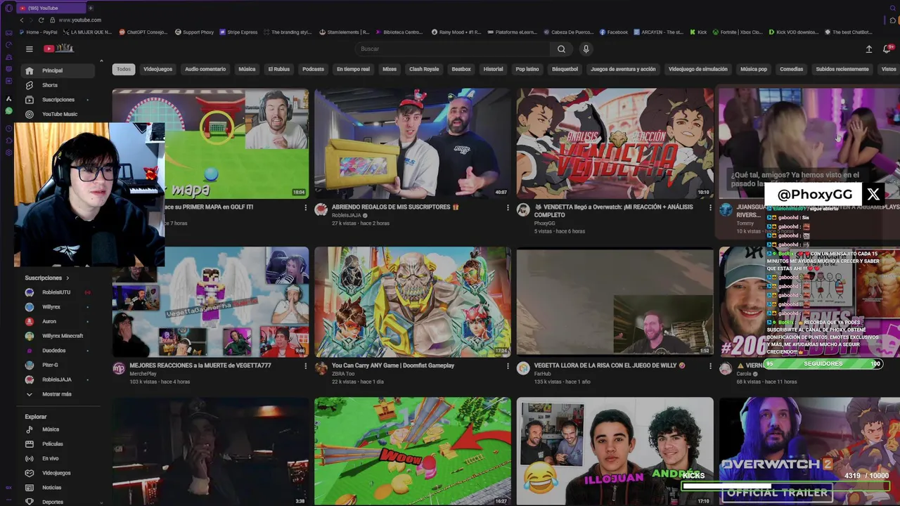
Task: Open the VENDETTA Overwatch video thumbnail
Action: (615, 143)
